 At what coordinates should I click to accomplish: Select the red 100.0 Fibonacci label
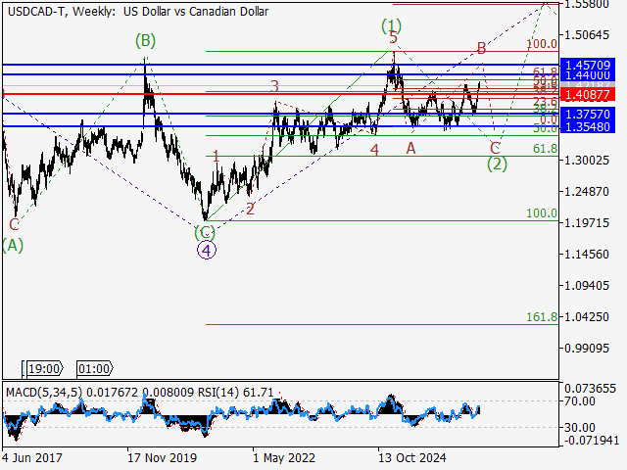pyautogui.click(x=542, y=44)
